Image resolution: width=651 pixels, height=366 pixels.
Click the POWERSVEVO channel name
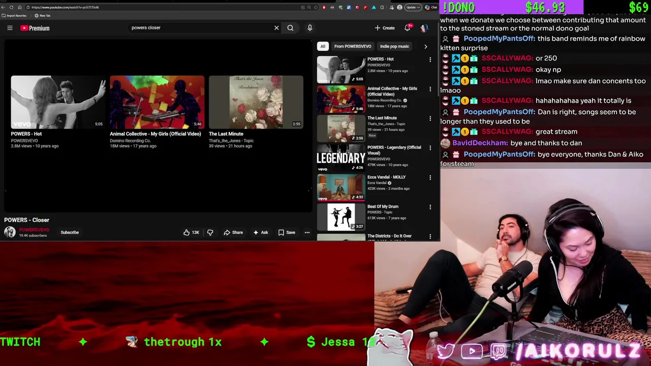34,230
